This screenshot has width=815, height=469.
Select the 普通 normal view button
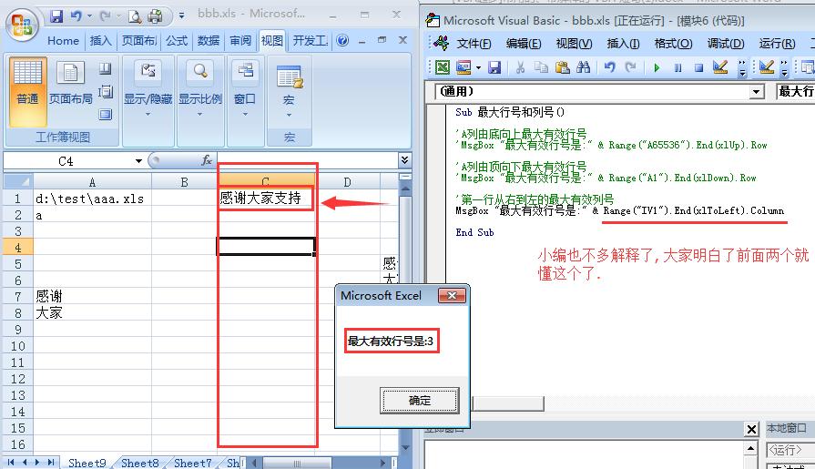[27, 91]
